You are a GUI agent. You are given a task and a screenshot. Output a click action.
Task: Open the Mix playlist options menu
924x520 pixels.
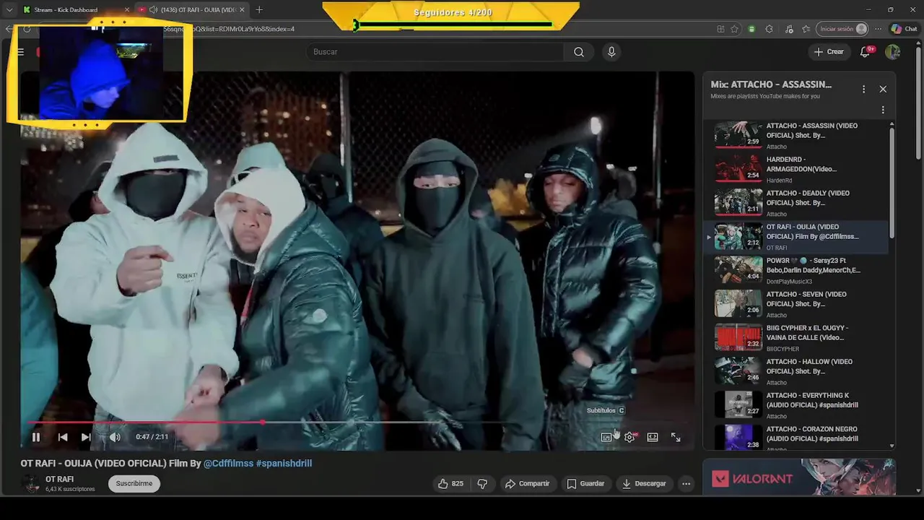[863, 89]
